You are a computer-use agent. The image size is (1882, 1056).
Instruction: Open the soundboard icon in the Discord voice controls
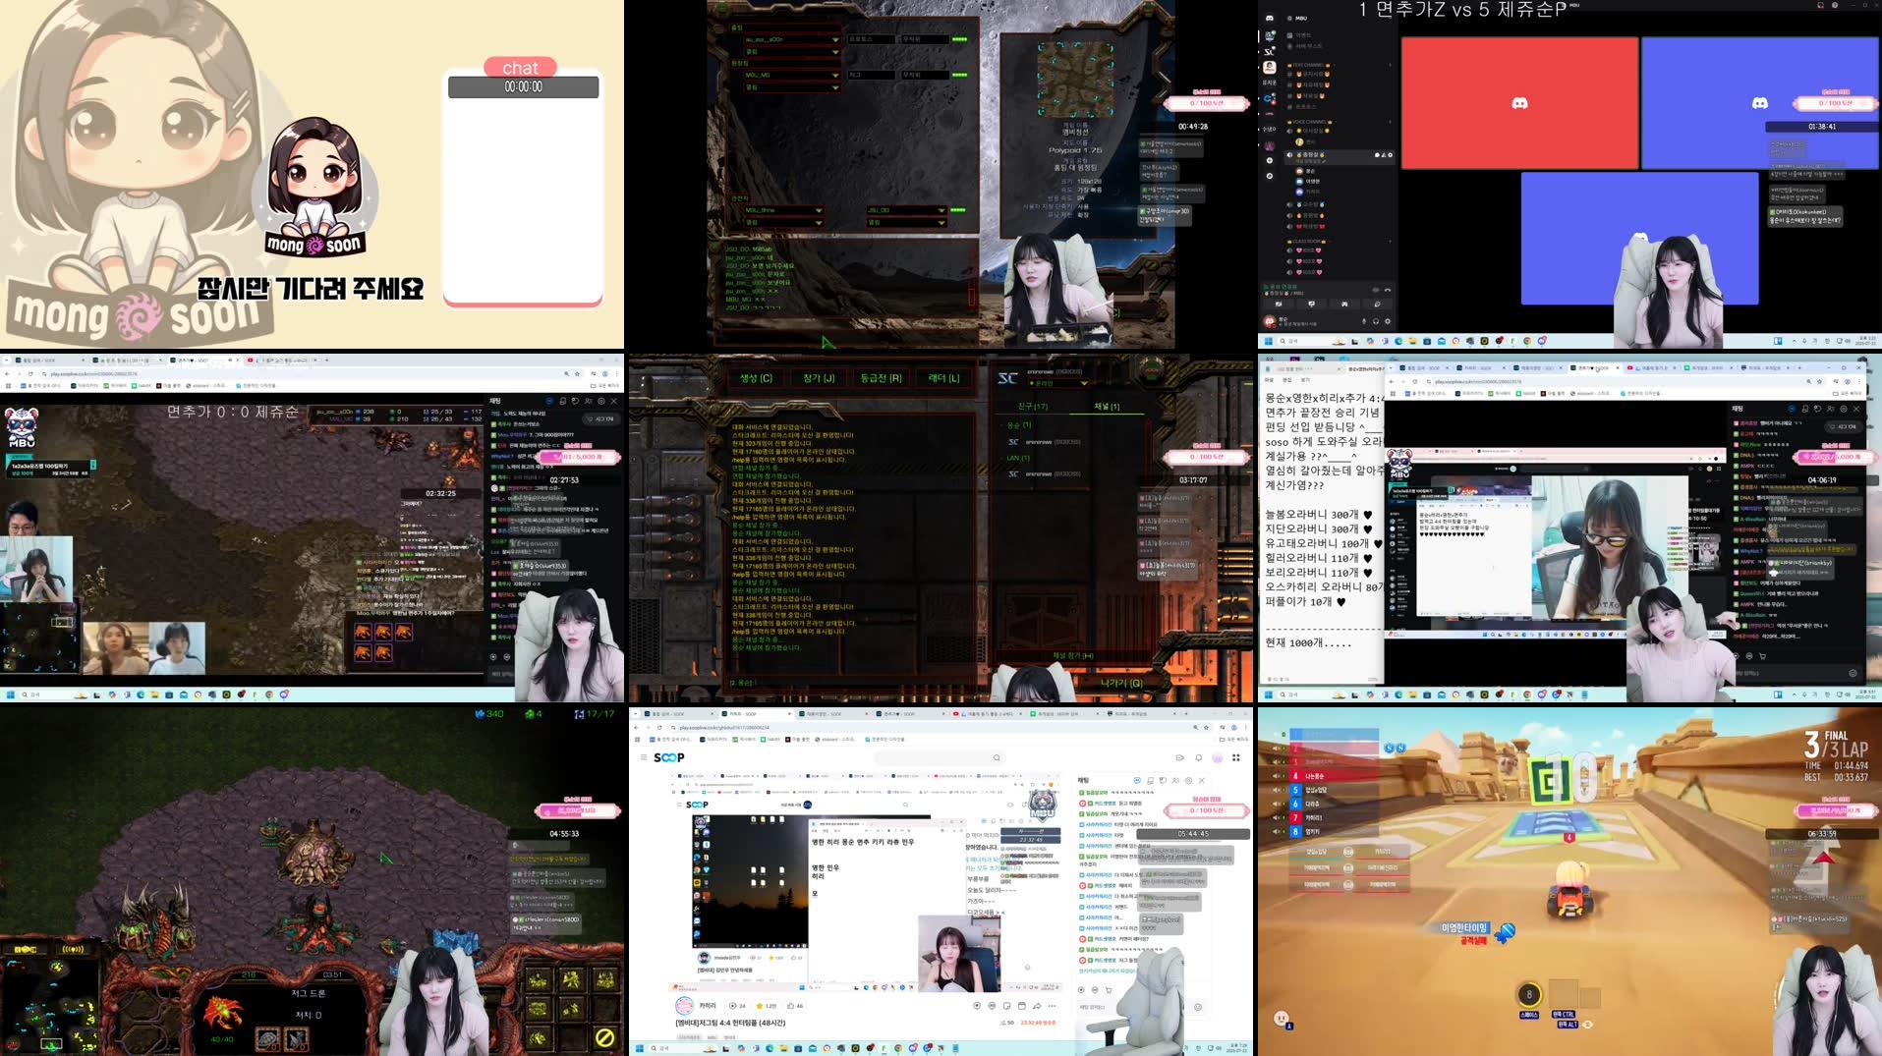(1378, 305)
